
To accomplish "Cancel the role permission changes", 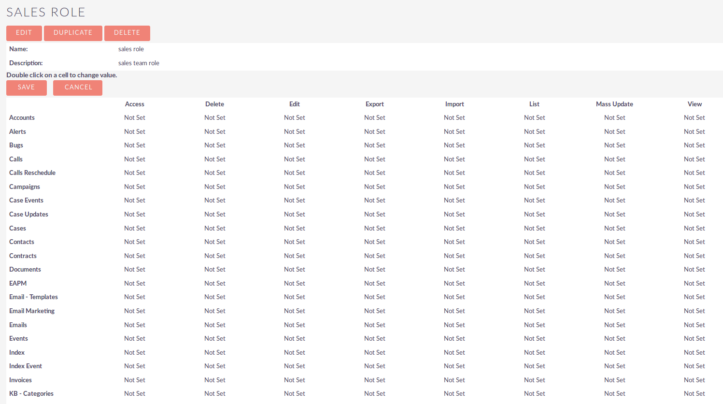I will click(x=78, y=87).
